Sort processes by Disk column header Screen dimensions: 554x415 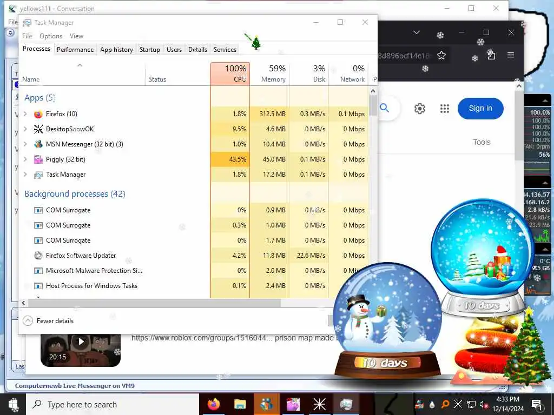coord(309,73)
